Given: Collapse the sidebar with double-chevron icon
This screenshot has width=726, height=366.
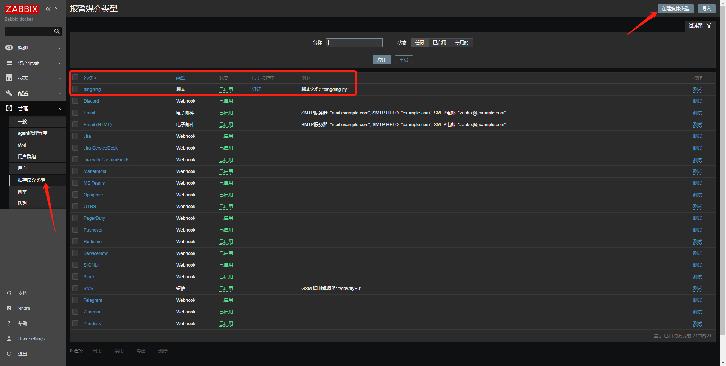Looking at the screenshot, I should tap(48, 9).
